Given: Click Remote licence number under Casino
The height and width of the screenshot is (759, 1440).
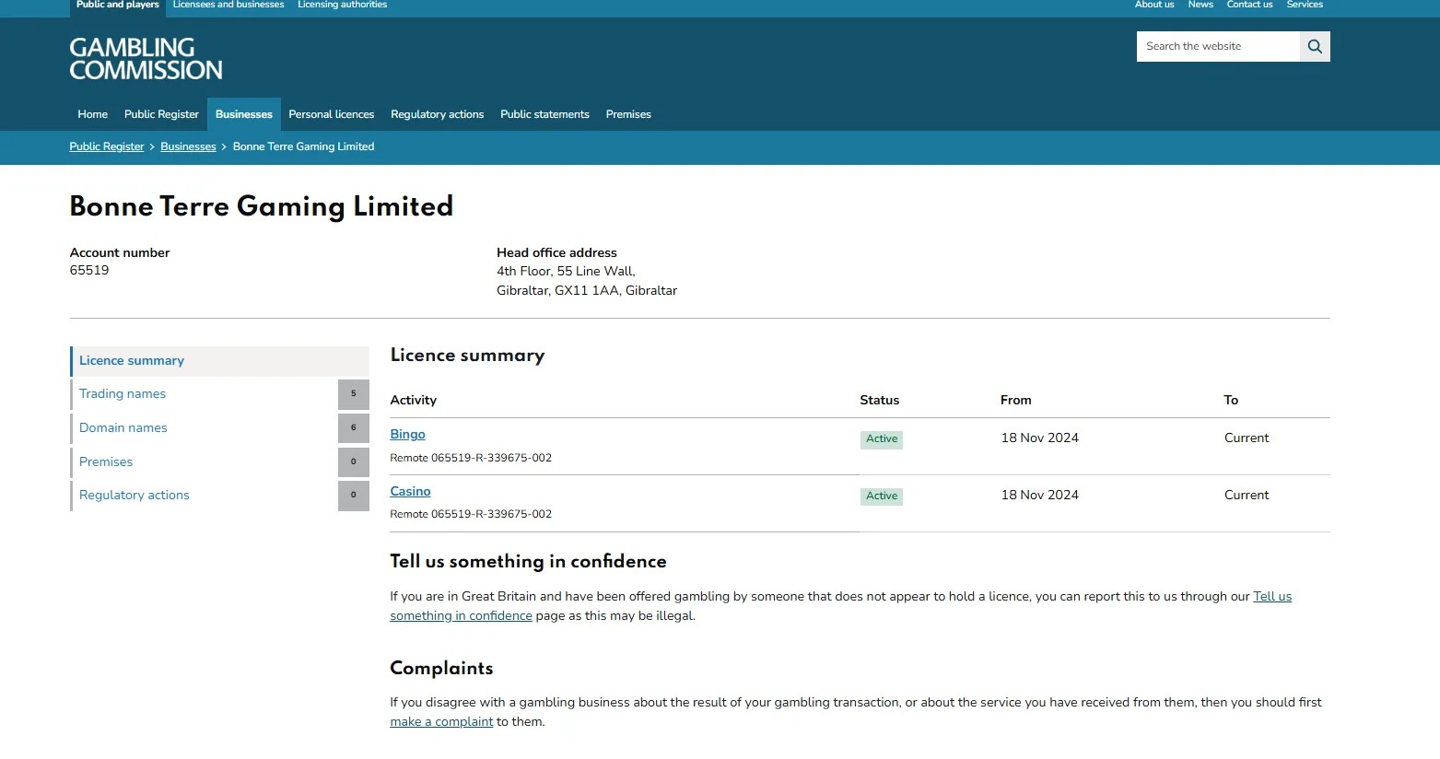Looking at the screenshot, I should coord(471,515).
